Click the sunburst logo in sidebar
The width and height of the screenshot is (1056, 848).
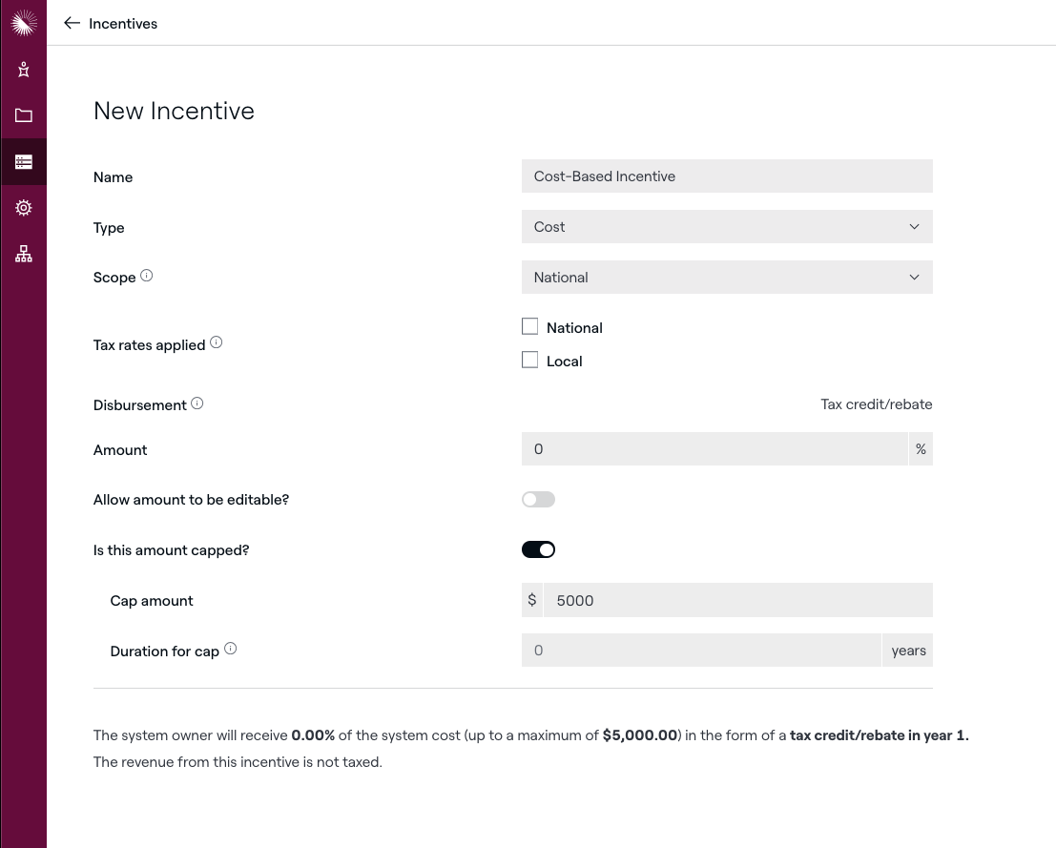[24, 24]
